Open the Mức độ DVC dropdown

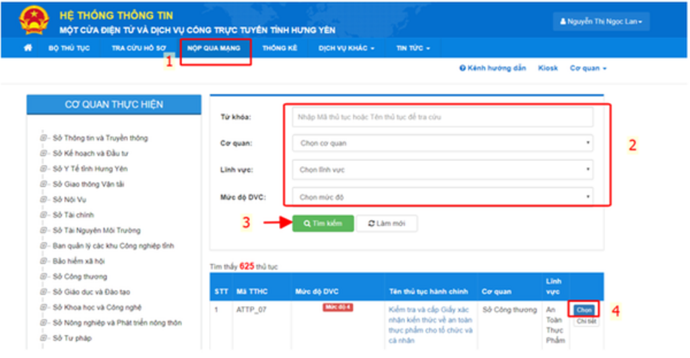[443, 197]
